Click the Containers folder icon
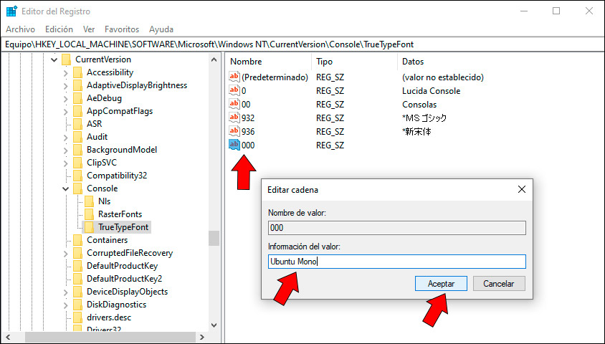Image resolution: width=605 pixels, height=344 pixels. pos(77,240)
